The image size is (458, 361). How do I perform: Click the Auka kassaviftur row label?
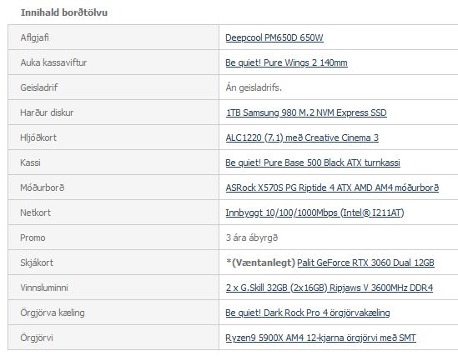point(53,63)
